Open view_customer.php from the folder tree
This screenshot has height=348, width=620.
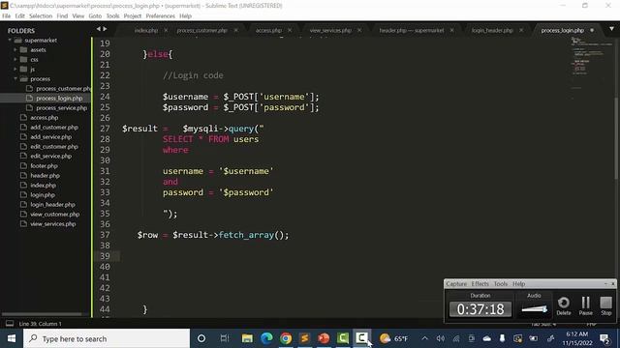point(55,215)
